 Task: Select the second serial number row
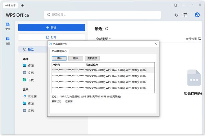click(x=103, y=76)
